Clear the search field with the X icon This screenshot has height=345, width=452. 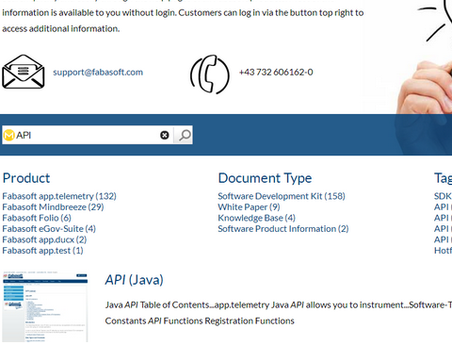coord(164,135)
